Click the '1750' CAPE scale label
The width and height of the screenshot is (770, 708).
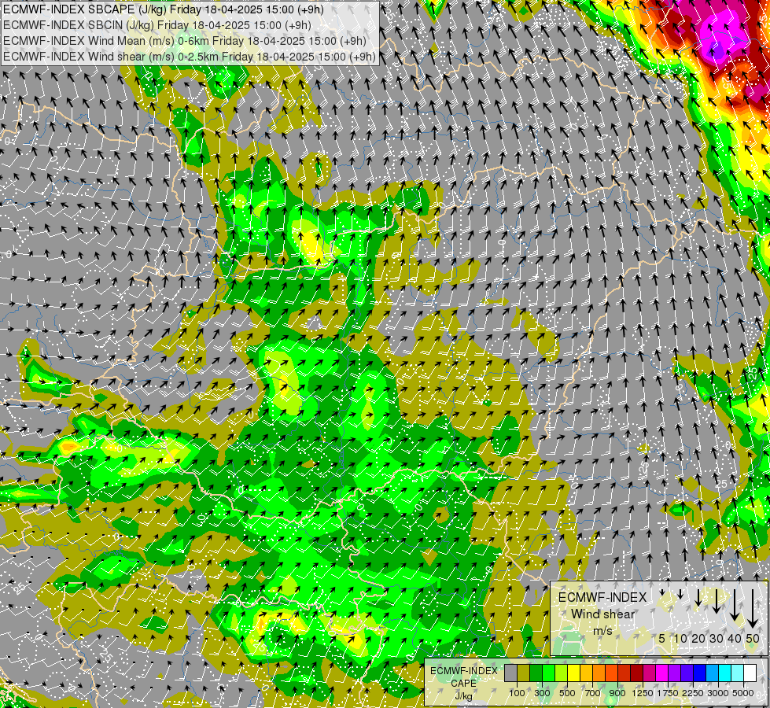pyautogui.click(x=668, y=693)
